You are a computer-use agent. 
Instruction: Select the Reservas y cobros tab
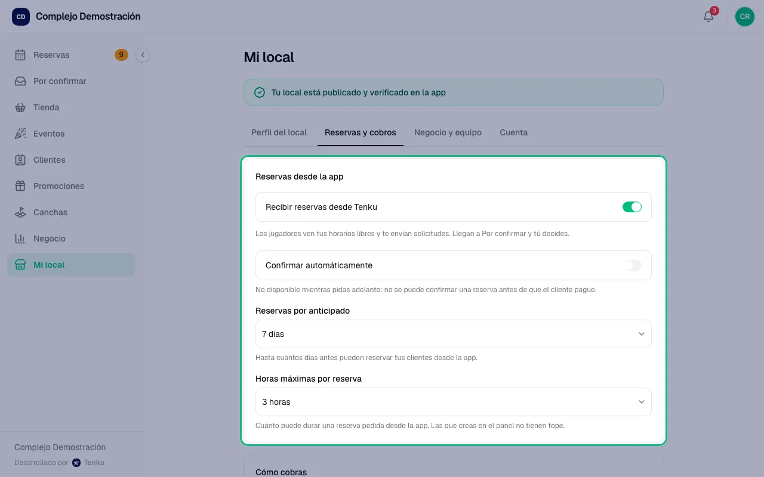[x=361, y=132]
